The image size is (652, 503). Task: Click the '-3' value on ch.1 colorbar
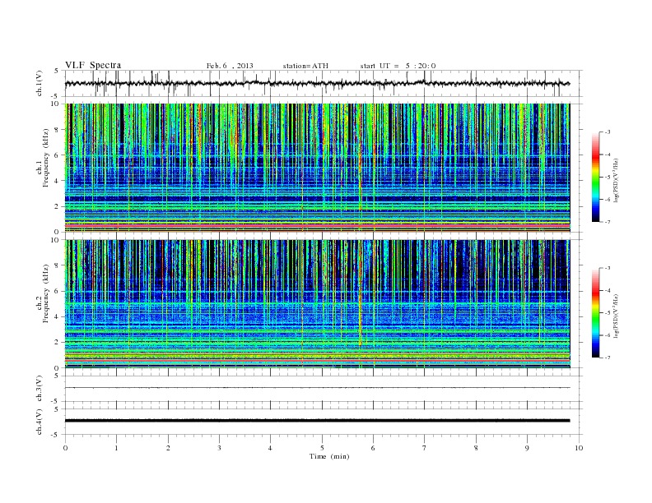[608, 132]
